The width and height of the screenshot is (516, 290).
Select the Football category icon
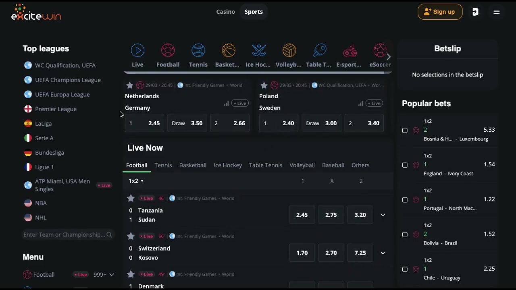[168, 51]
